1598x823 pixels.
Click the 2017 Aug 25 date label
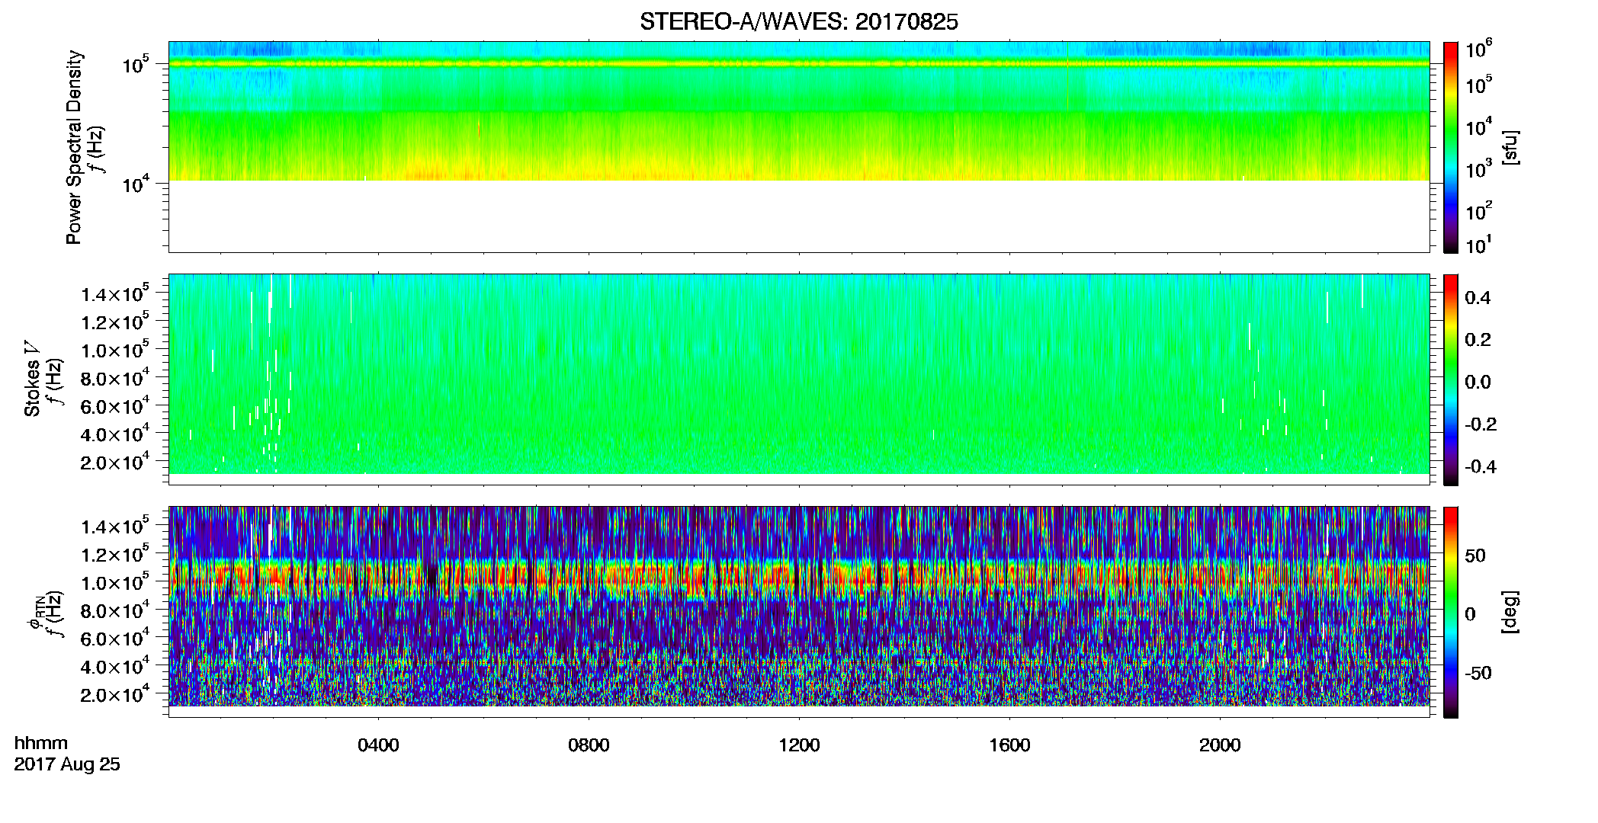click(x=67, y=764)
